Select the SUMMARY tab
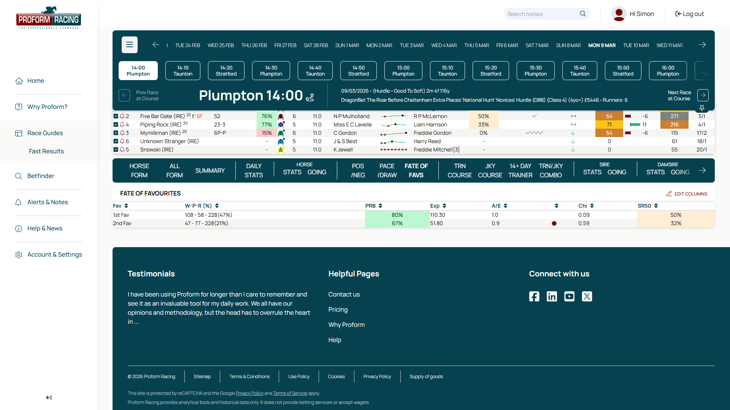This screenshot has height=410, width=730. [x=210, y=170]
